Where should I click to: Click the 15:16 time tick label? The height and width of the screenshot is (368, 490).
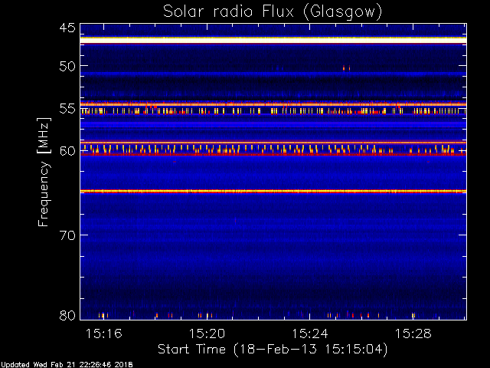104,333
